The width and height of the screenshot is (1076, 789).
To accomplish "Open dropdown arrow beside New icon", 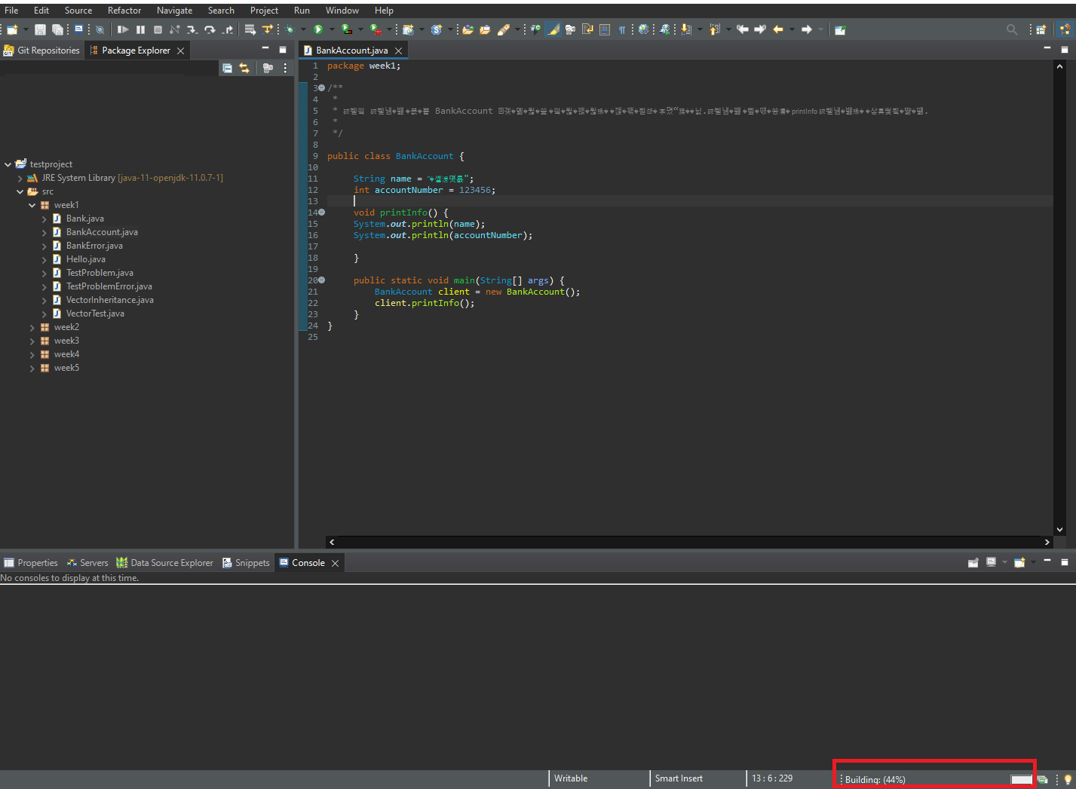I will pos(26,29).
